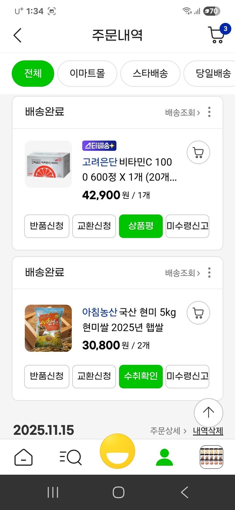Open more options for vitamin C order

point(209,112)
